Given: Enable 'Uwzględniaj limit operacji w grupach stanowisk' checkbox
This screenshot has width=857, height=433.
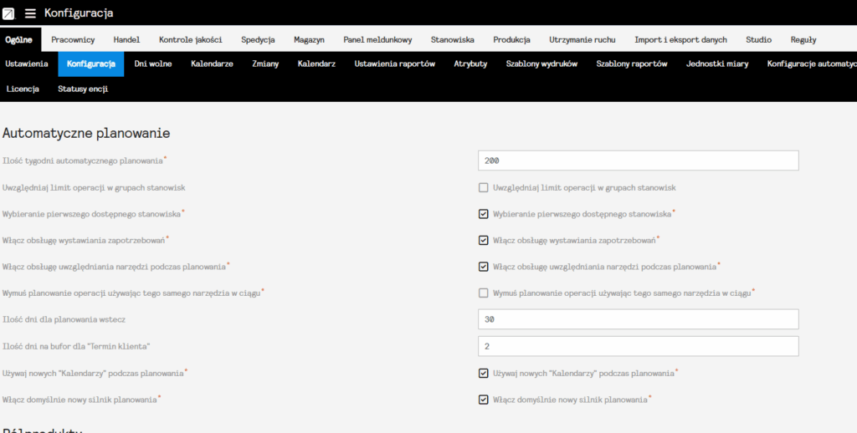Looking at the screenshot, I should click(483, 188).
